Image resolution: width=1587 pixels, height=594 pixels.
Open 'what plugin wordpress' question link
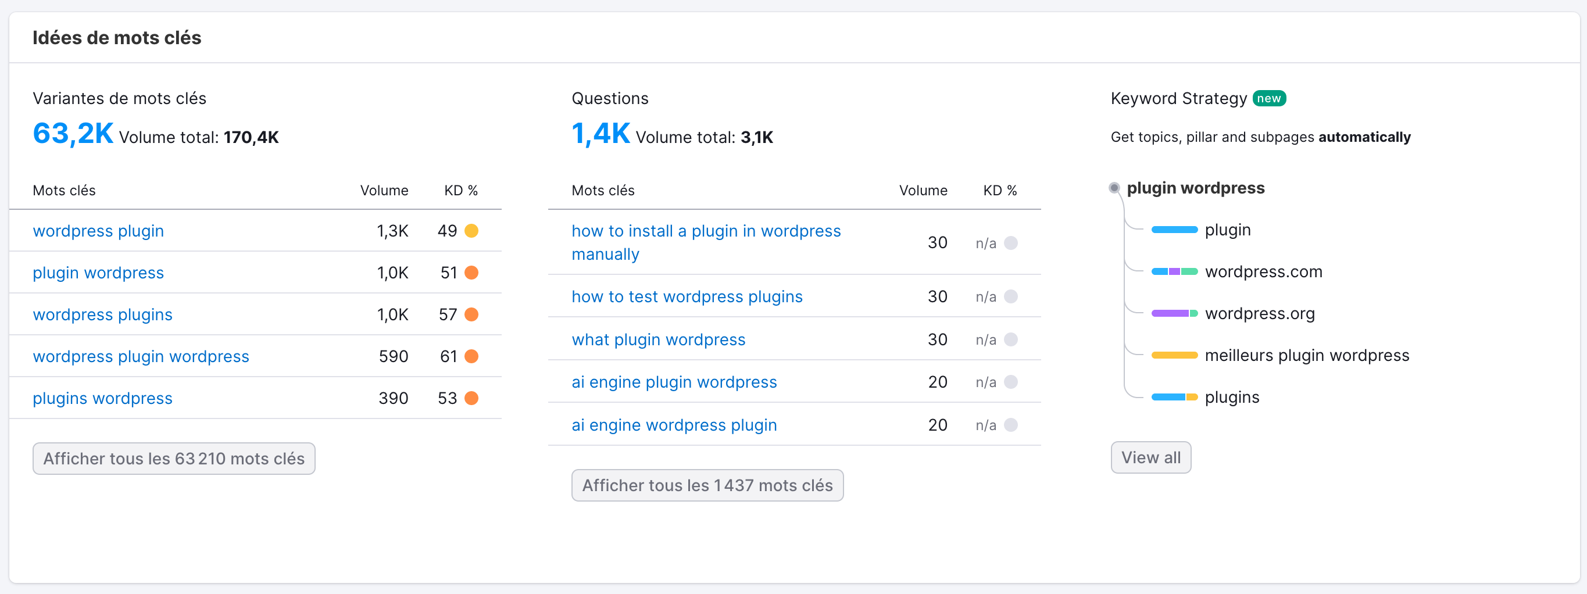[x=658, y=339]
